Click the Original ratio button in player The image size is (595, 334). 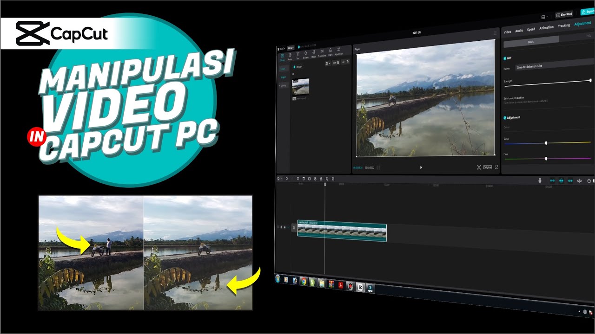488,167
